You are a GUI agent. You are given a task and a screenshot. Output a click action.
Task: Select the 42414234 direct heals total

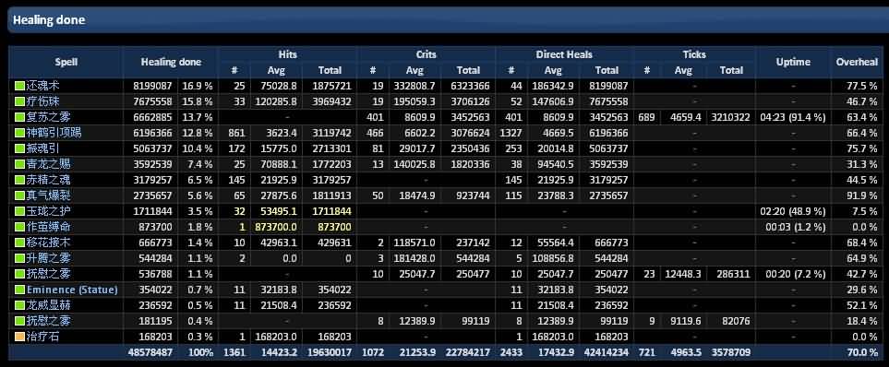(x=607, y=352)
